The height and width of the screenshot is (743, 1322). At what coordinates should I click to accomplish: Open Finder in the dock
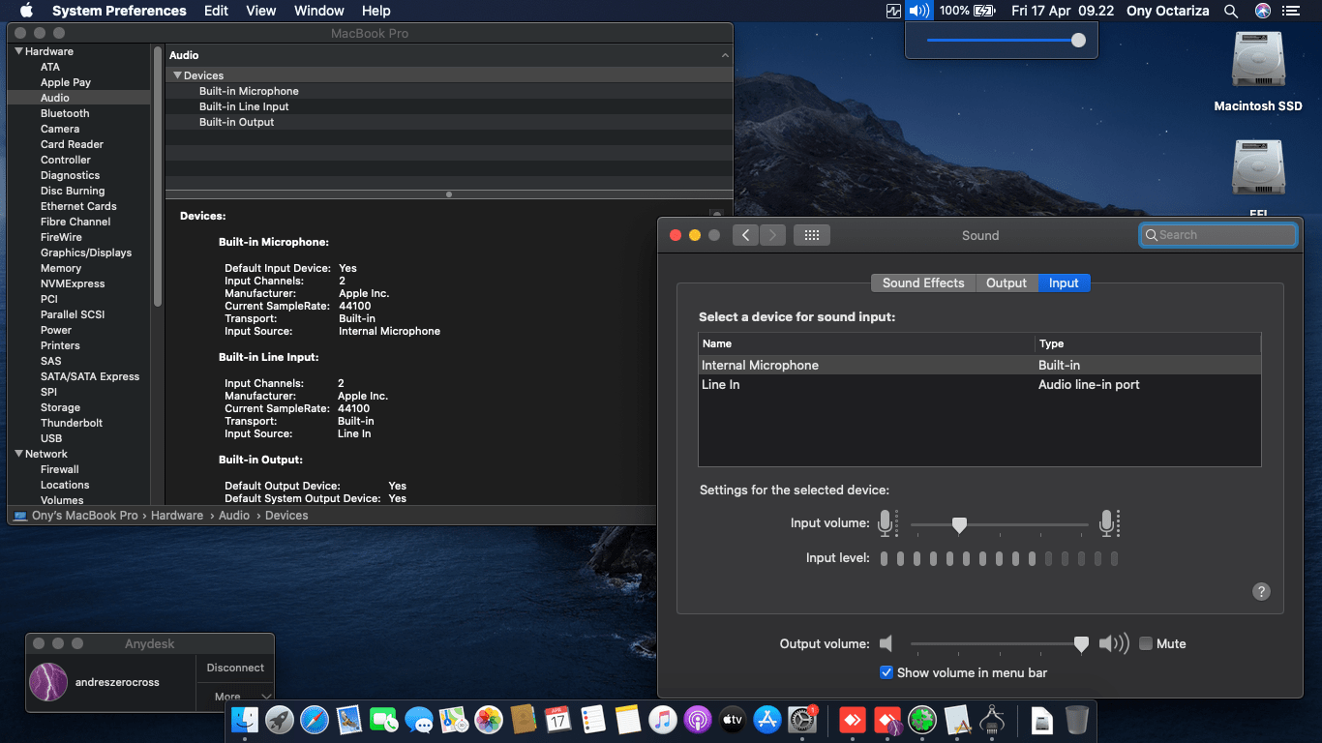click(x=246, y=720)
